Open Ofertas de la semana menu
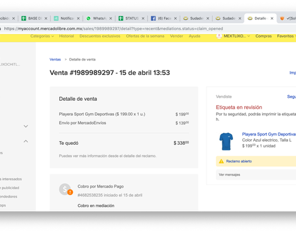This screenshot has height=233, width=296. 145,36
